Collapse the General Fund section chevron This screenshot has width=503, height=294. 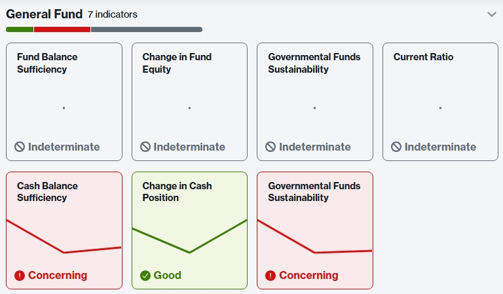[x=492, y=14]
